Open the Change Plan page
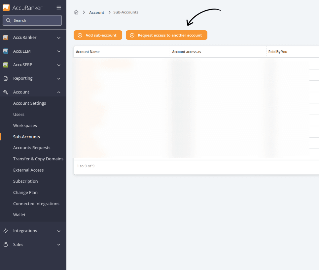 click(x=25, y=192)
